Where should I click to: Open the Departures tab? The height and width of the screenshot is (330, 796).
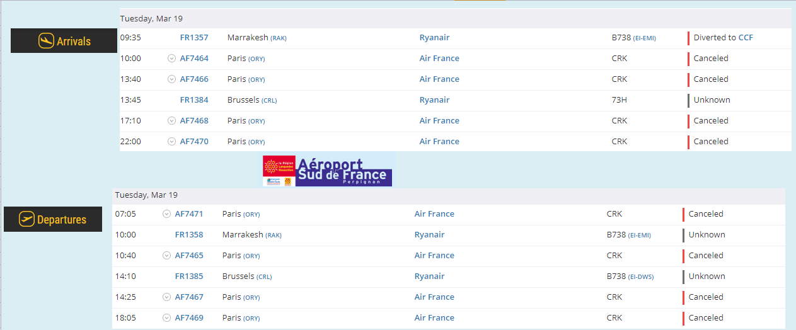click(53, 219)
